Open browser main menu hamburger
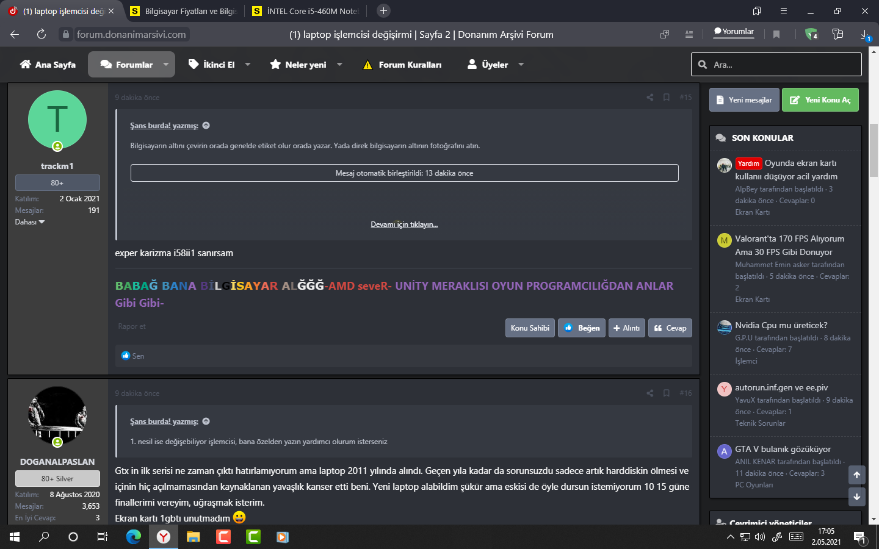879x549 pixels. coord(783,11)
